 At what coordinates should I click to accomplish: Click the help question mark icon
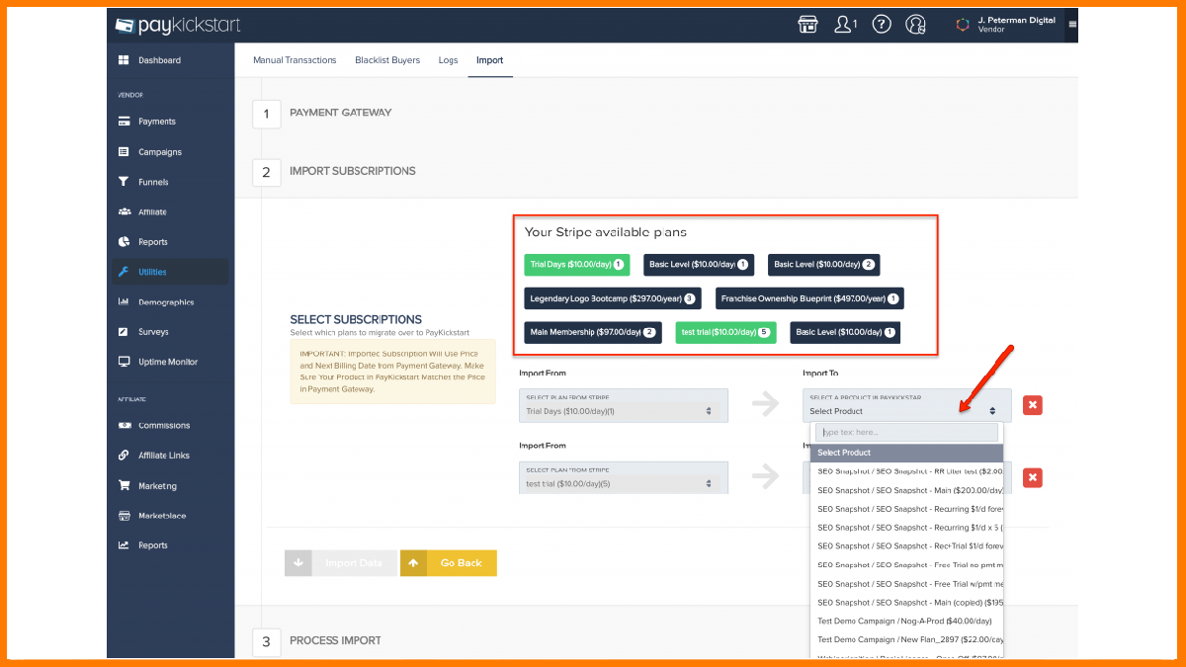(x=882, y=25)
